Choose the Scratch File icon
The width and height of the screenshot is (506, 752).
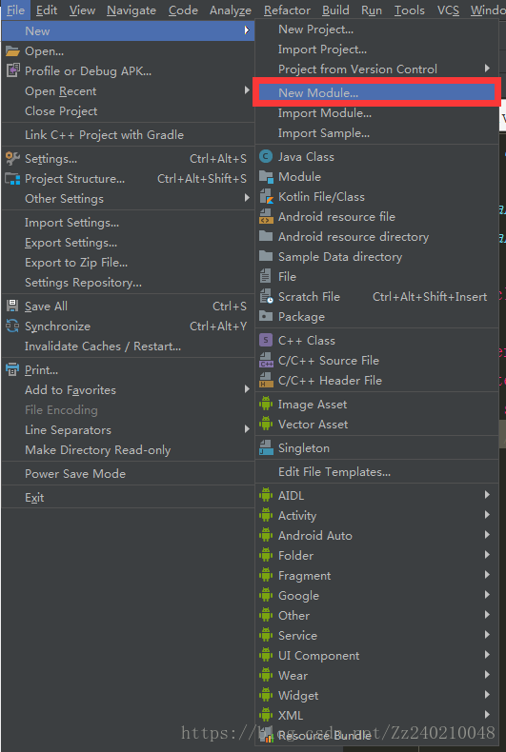(266, 297)
